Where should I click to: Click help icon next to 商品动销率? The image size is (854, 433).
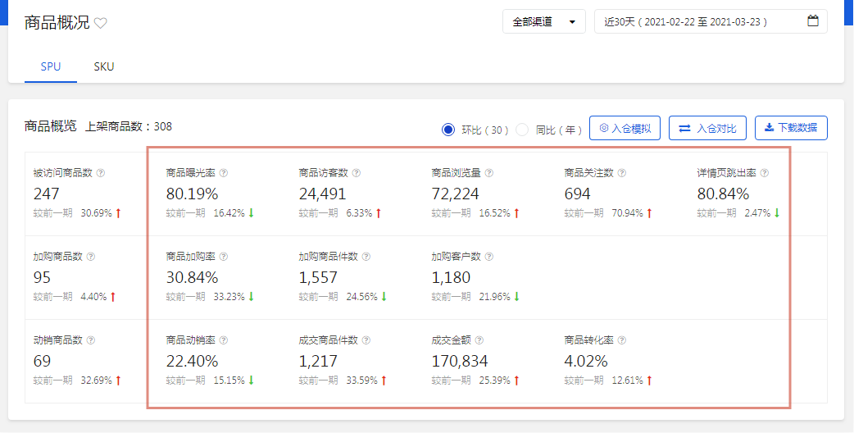223,340
